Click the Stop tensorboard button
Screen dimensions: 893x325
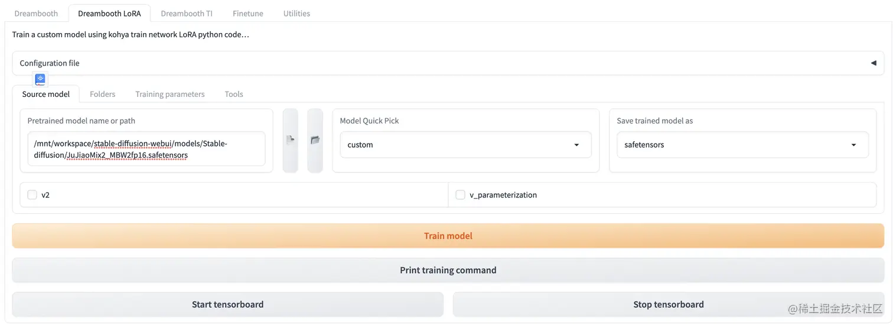669,304
